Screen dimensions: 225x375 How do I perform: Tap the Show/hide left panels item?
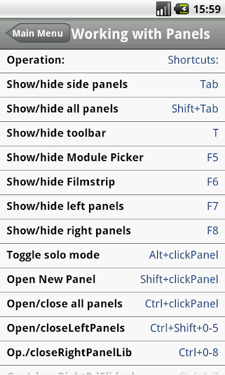112,207
